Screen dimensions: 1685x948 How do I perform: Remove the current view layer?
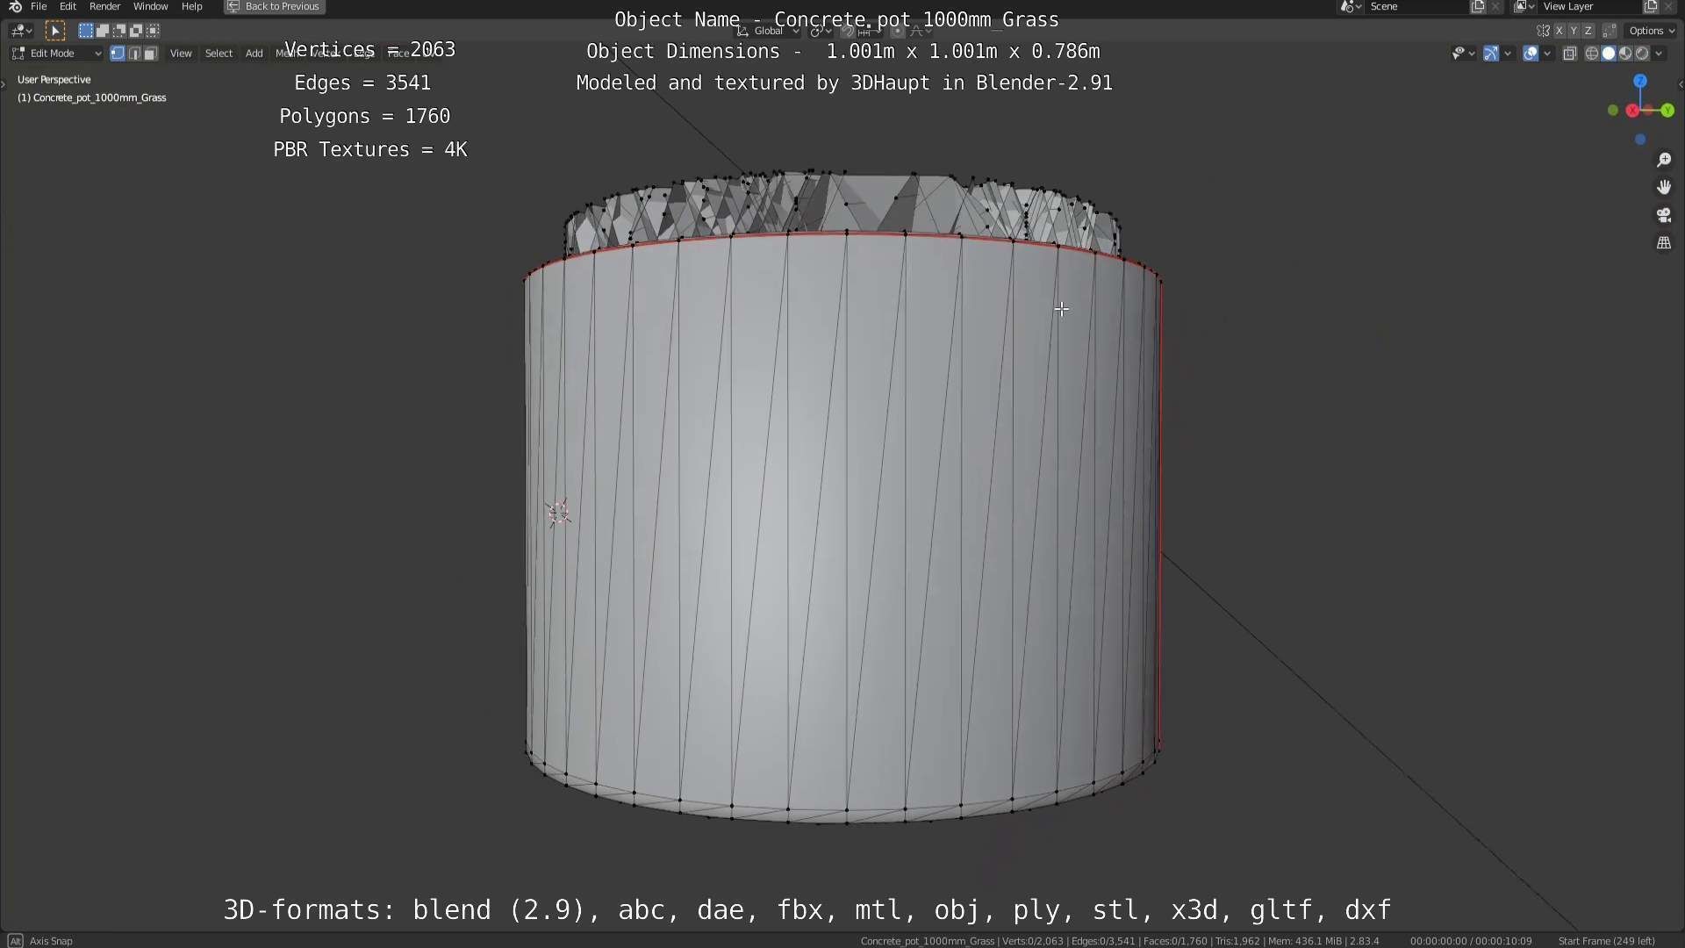[1668, 6]
